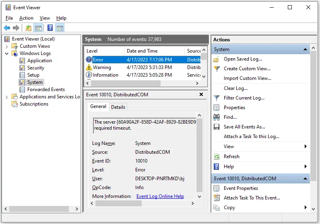Image resolution: width=320 pixels, height=224 pixels.
Task: Expand Applications and Services Logs node
Action: (x=6, y=97)
